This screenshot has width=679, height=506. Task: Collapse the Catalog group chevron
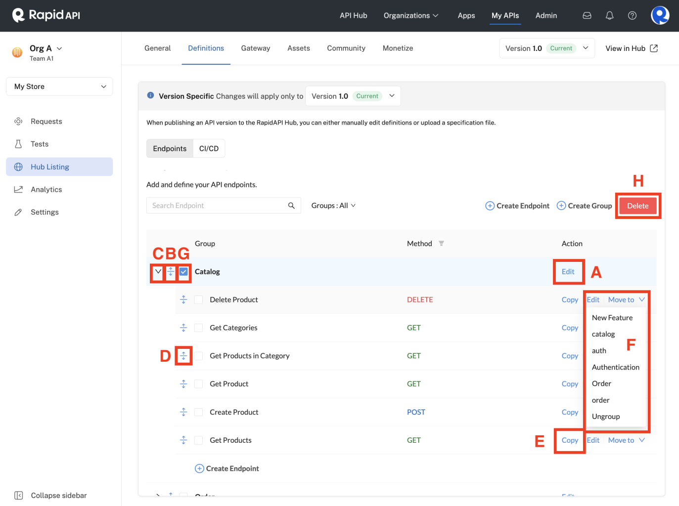[158, 272]
